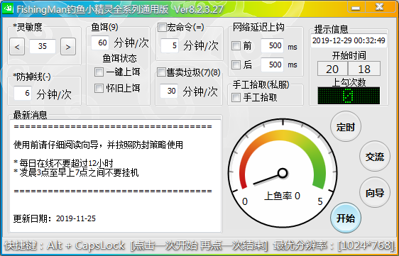
Task: Start fishing with the blue 开始 button
Action: 346,218
